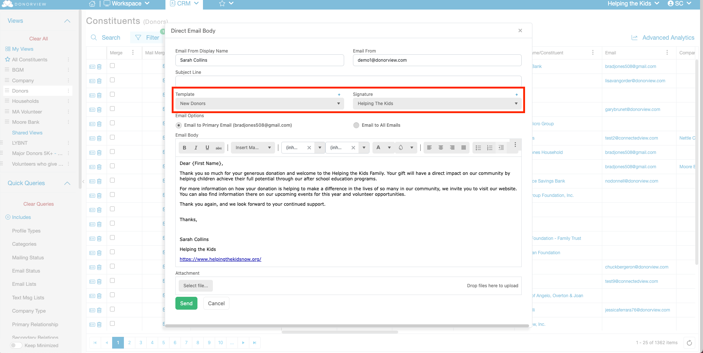703x353 pixels.
Task: Close the Direct Email Body dialog
Action: pyautogui.click(x=520, y=30)
